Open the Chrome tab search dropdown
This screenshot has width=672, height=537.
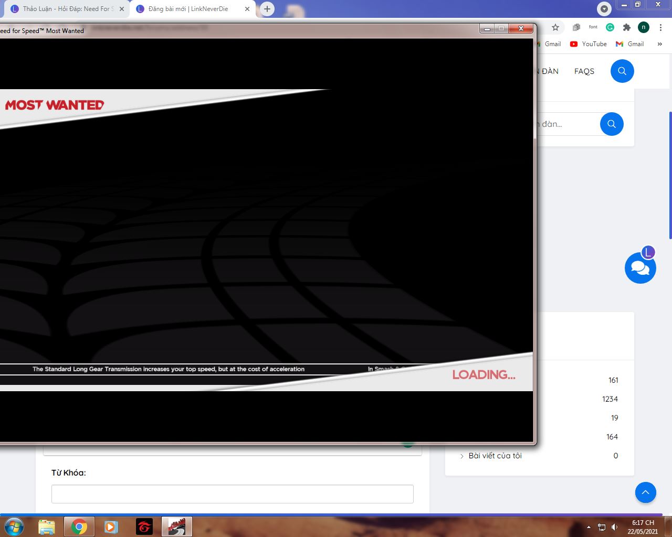(x=604, y=9)
